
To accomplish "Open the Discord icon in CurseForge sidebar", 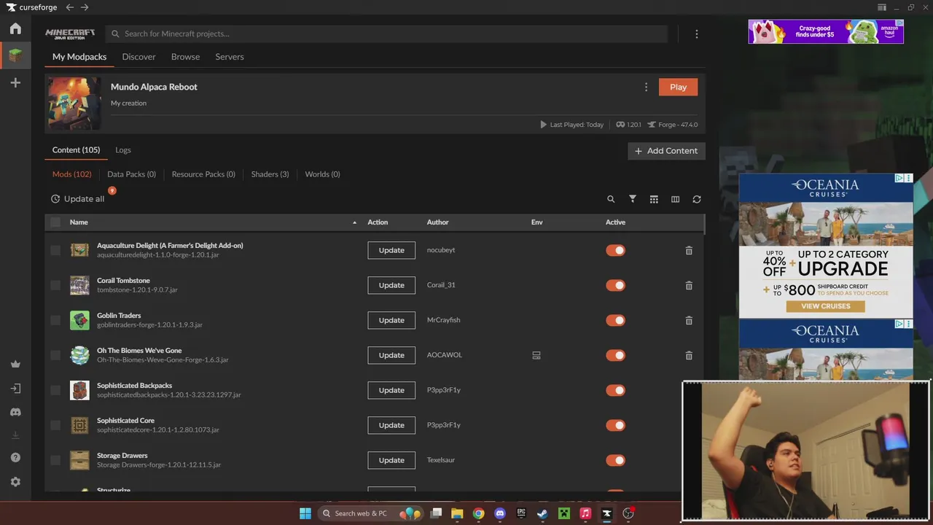I will tap(15, 412).
